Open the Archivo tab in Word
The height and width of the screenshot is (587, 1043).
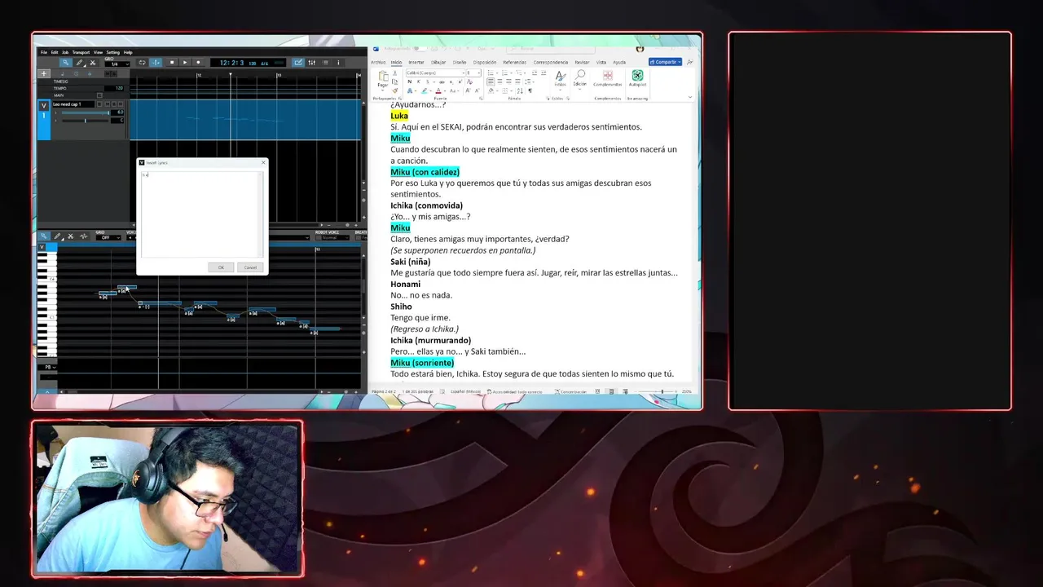click(378, 62)
